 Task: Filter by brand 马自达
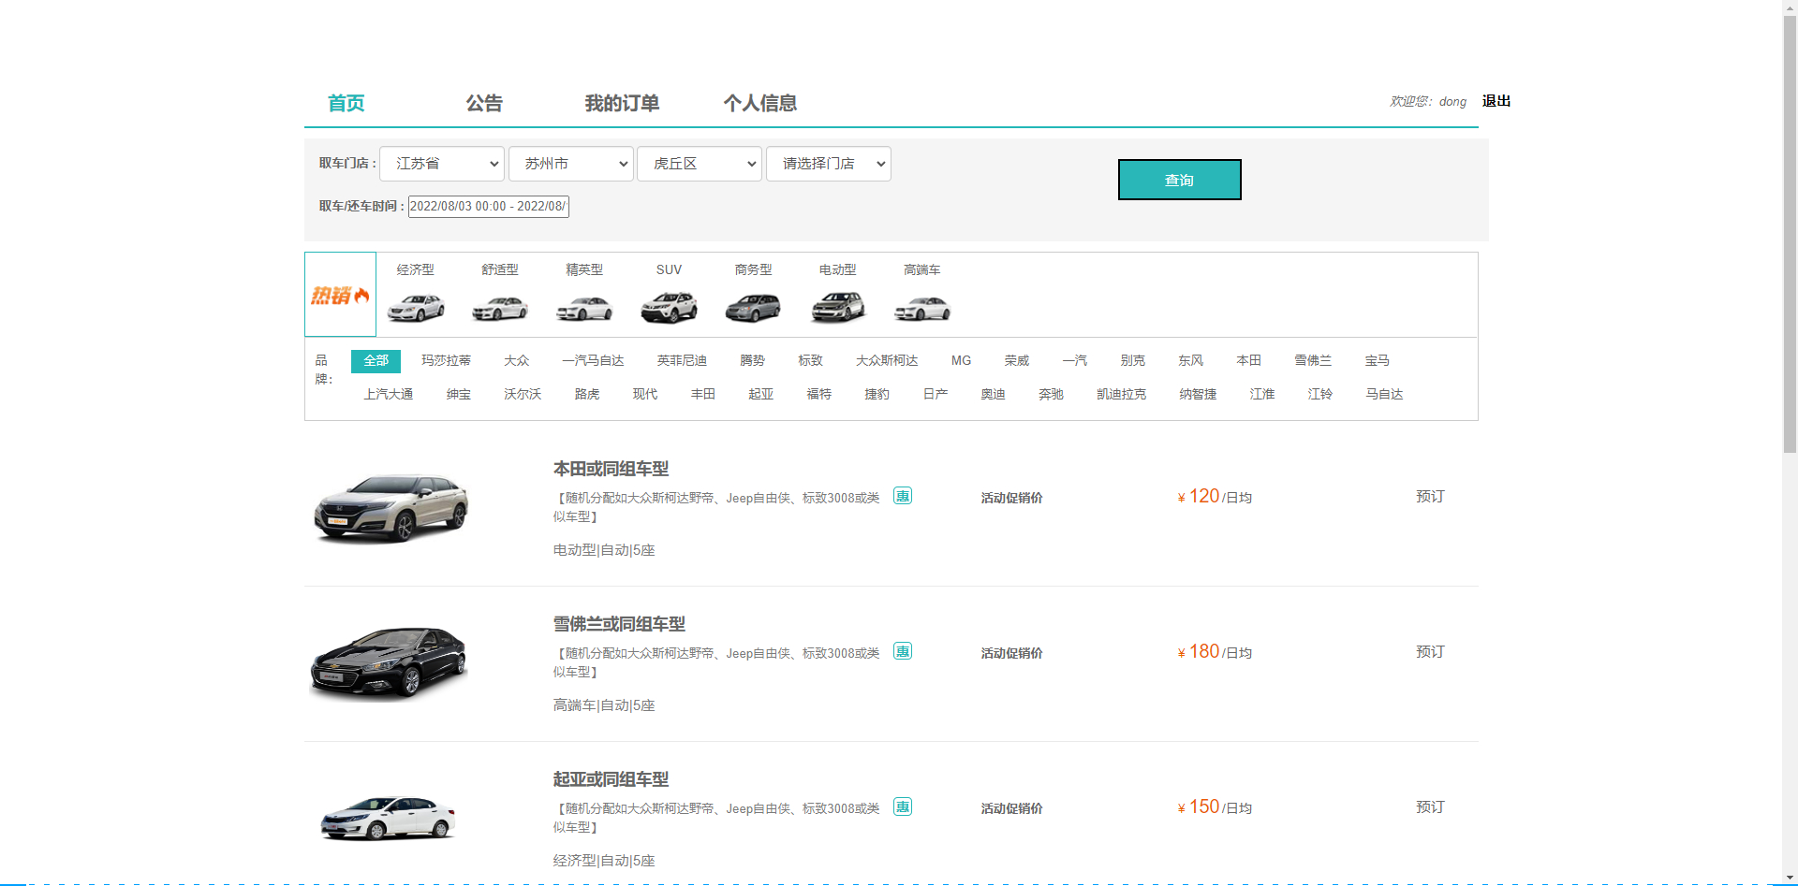(1385, 395)
